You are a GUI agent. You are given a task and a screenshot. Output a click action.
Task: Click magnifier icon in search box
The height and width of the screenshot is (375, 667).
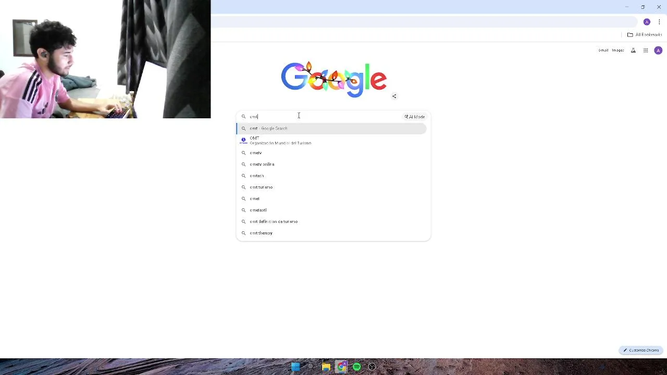pos(243,117)
